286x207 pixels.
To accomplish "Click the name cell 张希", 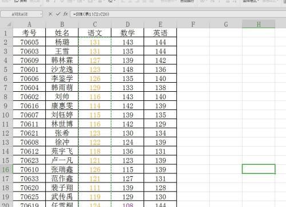I will [x=62, y=133].
